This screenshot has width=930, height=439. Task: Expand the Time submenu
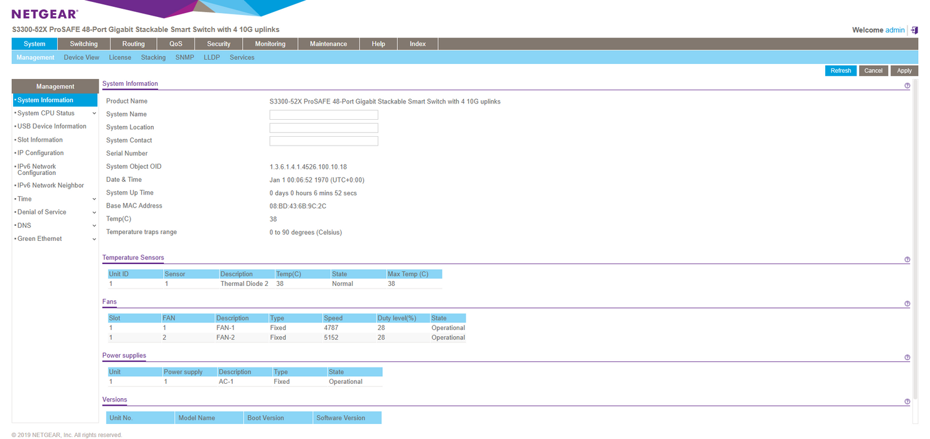pos(94,199)
